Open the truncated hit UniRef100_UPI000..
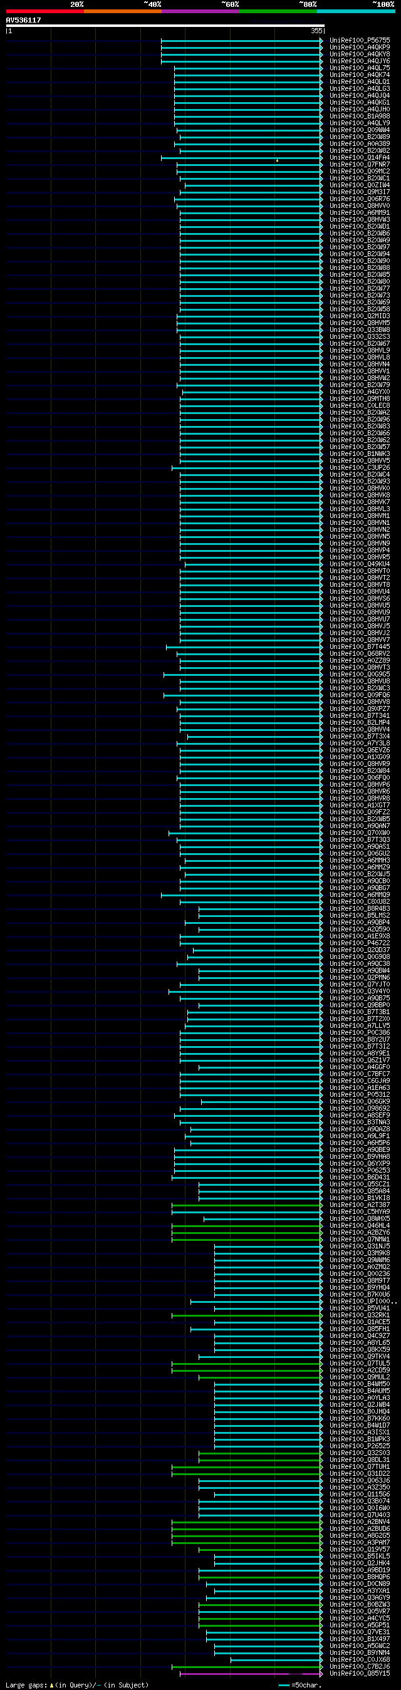The image size is (401, 1690). point(363,1301)
